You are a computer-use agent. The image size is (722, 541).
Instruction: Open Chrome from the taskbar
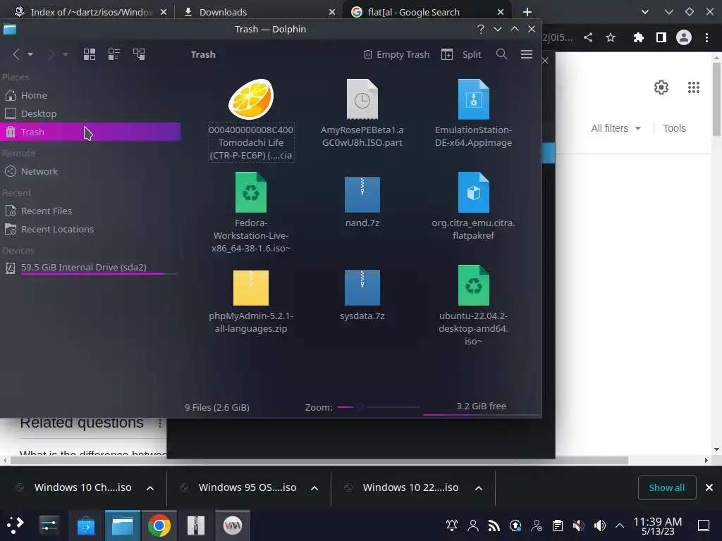tap(159, 526)
